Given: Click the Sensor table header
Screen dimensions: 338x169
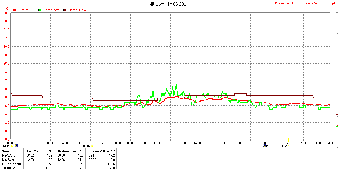Looking at the screenshot, I should click(x=7, y=151).
